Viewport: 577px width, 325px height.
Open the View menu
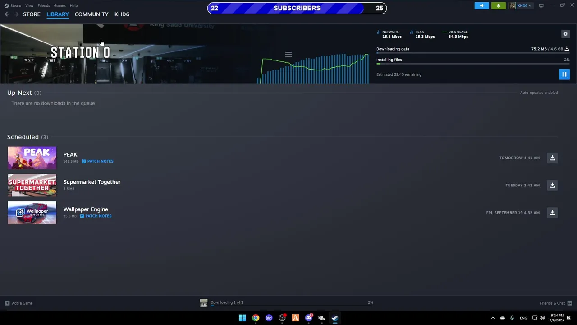click(29, 5)
